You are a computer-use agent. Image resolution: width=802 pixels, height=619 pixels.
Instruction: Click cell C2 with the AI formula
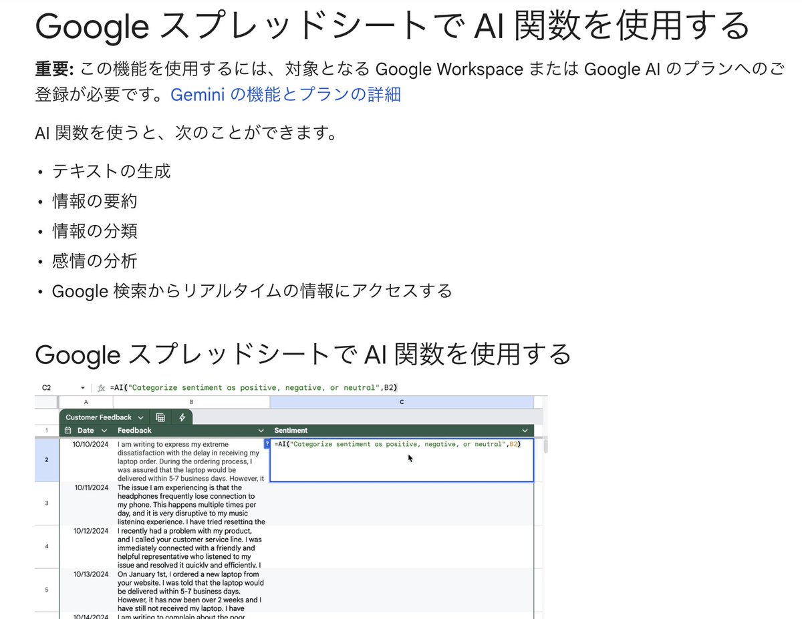[402, 460]
